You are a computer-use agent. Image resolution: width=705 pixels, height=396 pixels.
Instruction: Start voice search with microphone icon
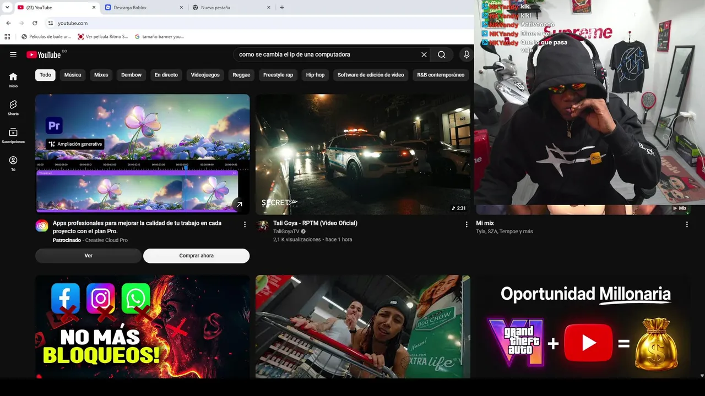(x=467, y=54)
